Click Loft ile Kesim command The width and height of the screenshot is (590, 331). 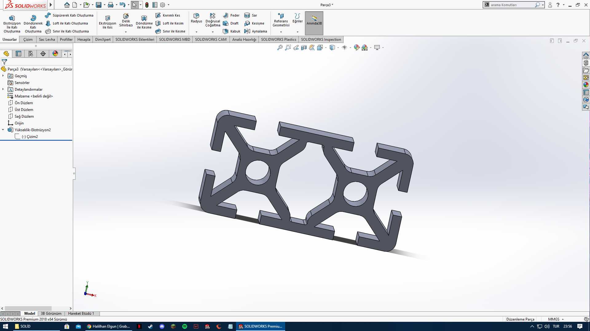[169, 23]
